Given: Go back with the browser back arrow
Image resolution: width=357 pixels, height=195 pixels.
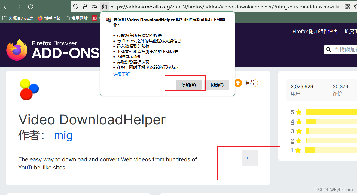Looking at the screenshot, I should point(6,7).
